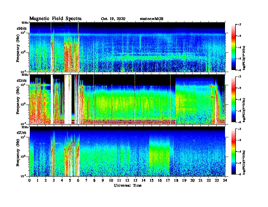Viewport: 268px width, 207px height.
Task: Click hour tick label "22" on time axis
Action: (209, 180)
